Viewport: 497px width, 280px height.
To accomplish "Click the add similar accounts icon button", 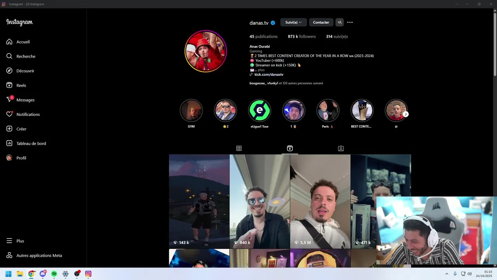I will tap(340, 22).
